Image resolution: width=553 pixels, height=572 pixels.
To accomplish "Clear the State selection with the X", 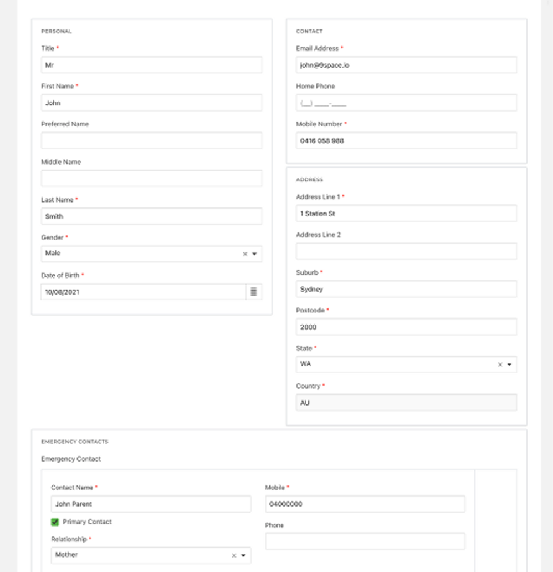I will click(x=500, y=365).
